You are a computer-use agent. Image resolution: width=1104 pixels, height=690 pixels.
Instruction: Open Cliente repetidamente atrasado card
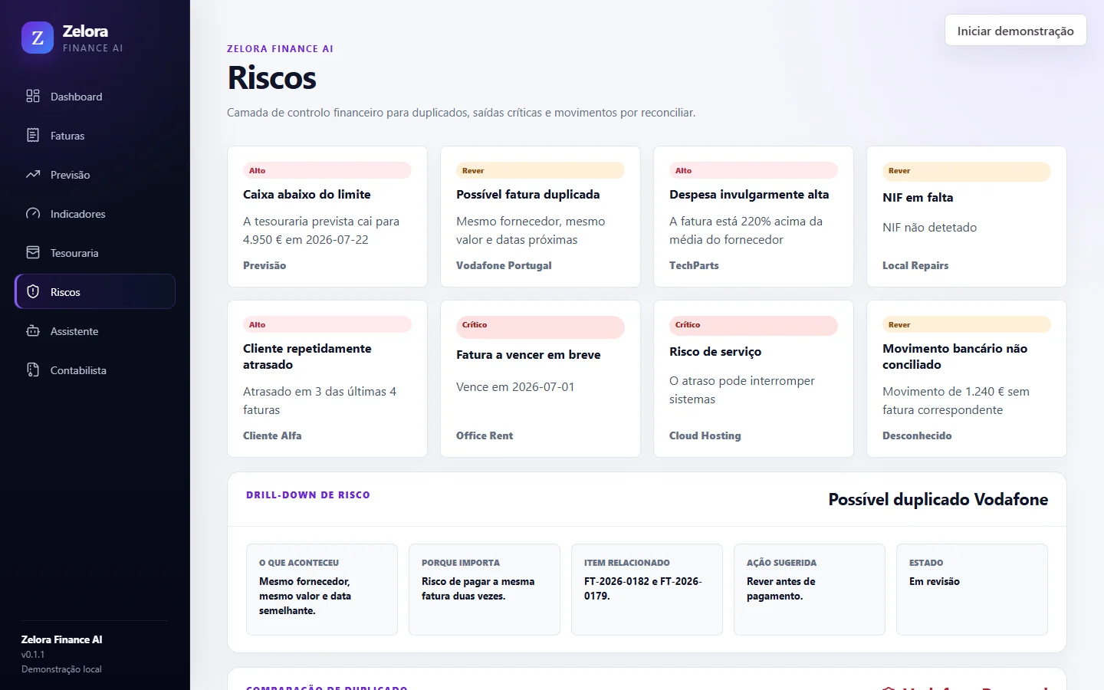point(327,379)
